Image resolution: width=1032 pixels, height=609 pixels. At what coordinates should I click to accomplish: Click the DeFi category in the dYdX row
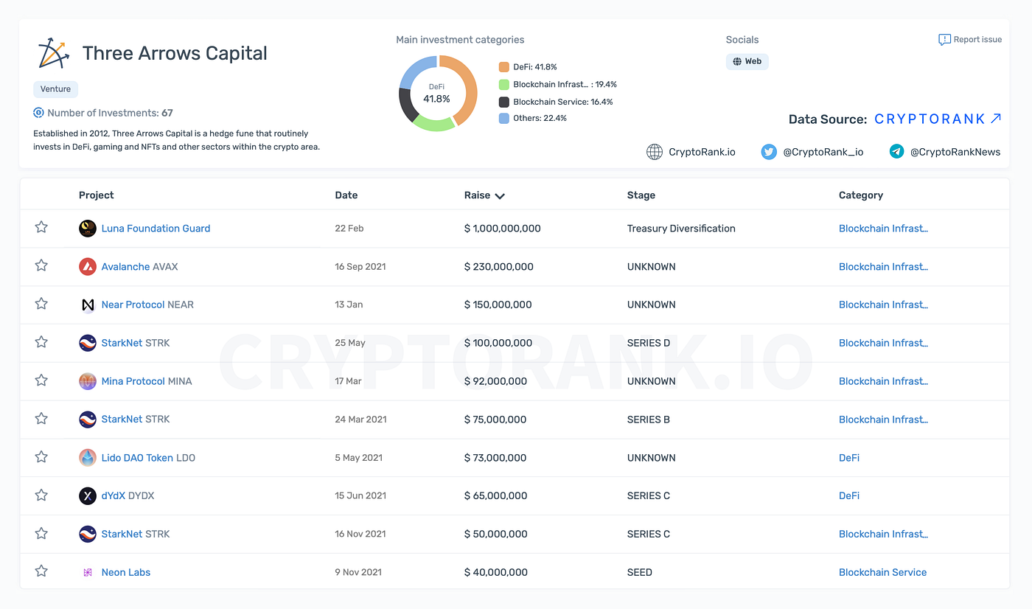pos(849,496)
